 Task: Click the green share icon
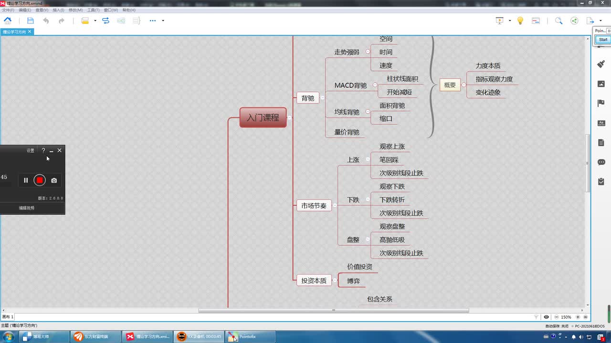pos(574,20)
